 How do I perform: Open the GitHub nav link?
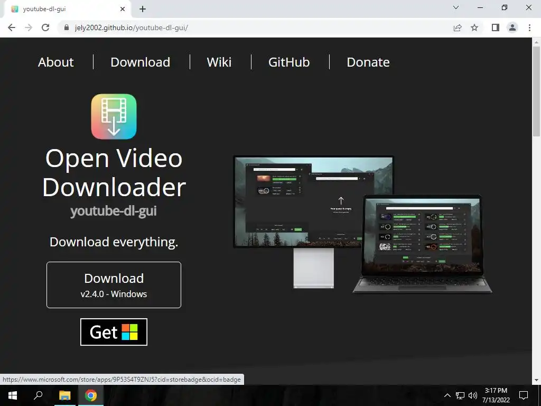[289, 62]
